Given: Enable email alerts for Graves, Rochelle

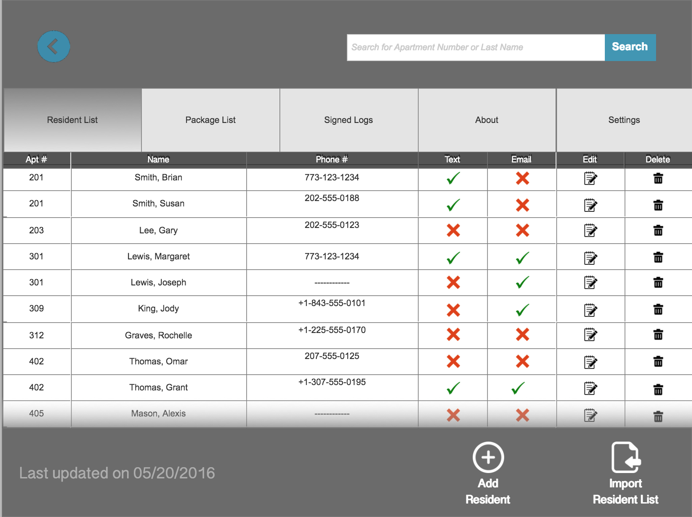Looking at the screenshot, I should pyautogui.click(x=522, y=334).
